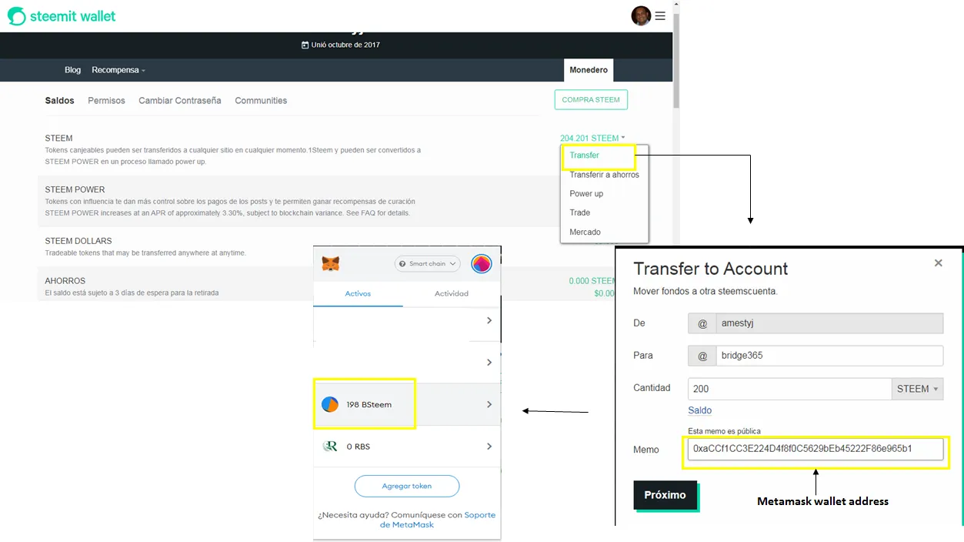Click the steemit wallet logo
The image size is (964, 542).
point(62,15)
